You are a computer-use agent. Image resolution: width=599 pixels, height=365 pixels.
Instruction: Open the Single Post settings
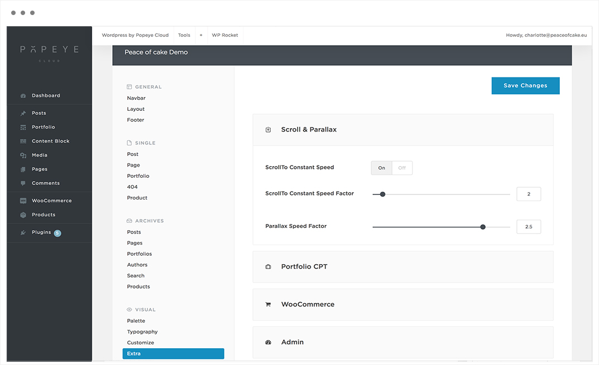[132, 154]
